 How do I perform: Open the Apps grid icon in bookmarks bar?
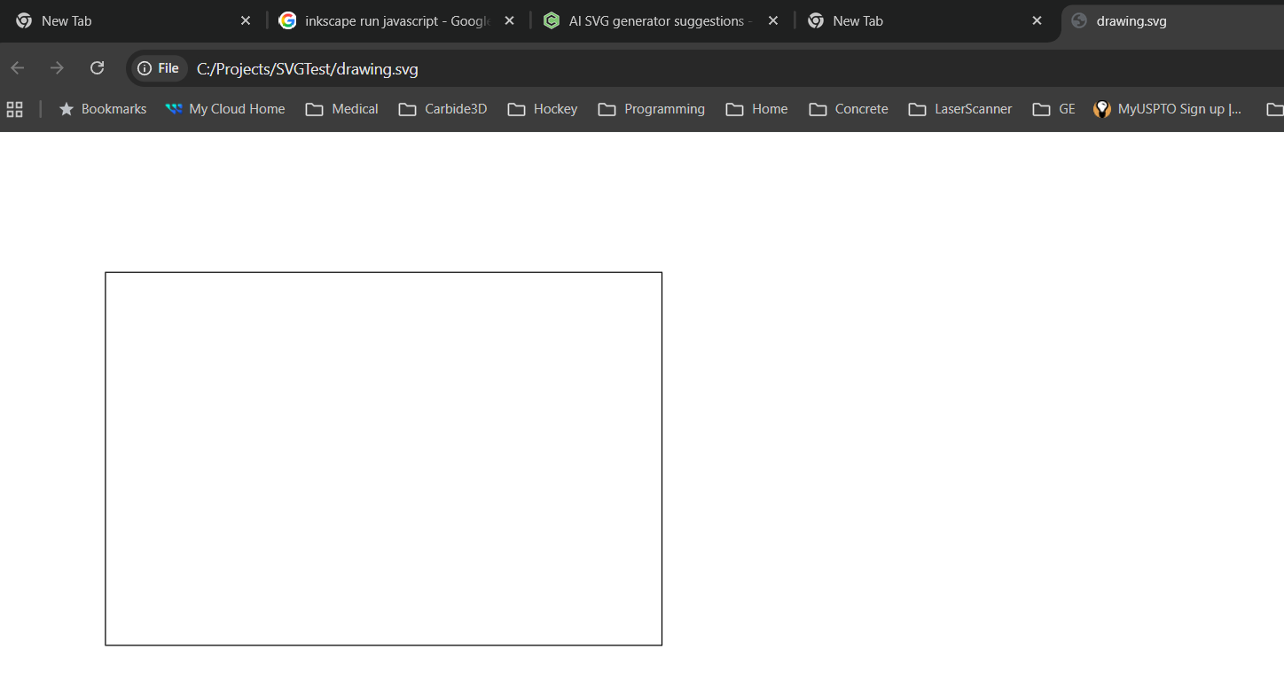[14, 109]
